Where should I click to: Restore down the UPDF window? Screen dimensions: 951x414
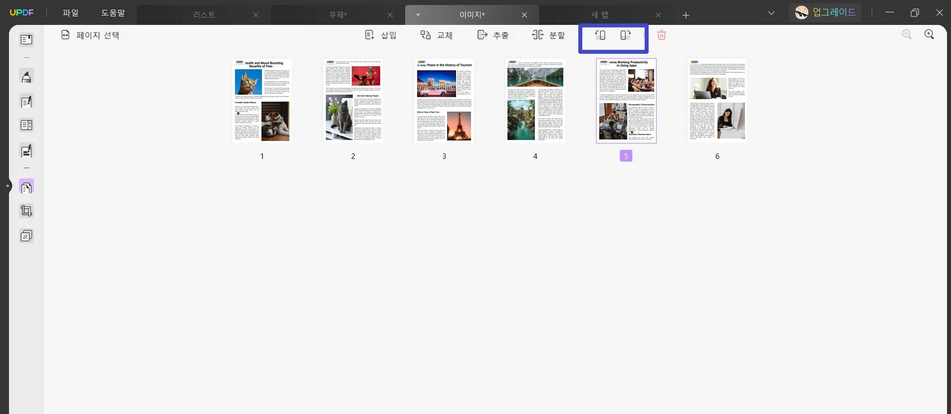point(915,12)
